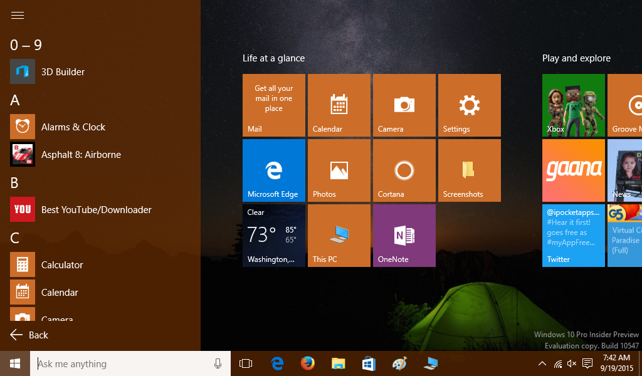Image resolution: width=642 pixels, height=376 pixels.
Task: Launch the Xbox tile
Action: (572, 105)
